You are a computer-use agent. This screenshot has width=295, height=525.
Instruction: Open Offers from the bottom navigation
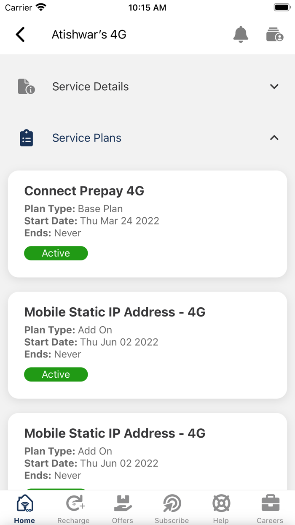coord(122,503)
